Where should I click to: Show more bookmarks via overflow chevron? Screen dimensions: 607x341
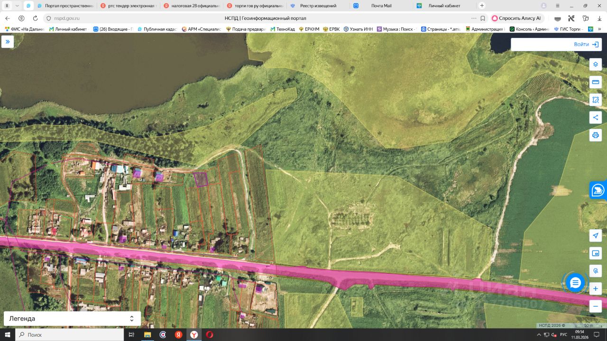[x=599, y=29]
